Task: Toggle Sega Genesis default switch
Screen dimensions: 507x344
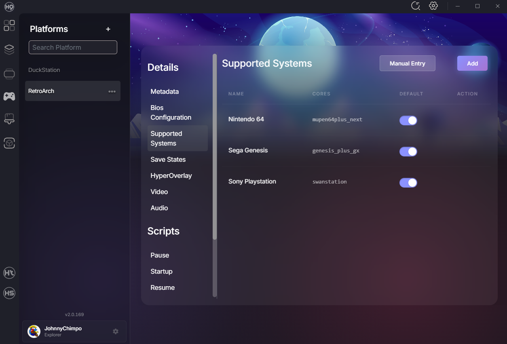Action: (408, 152)
